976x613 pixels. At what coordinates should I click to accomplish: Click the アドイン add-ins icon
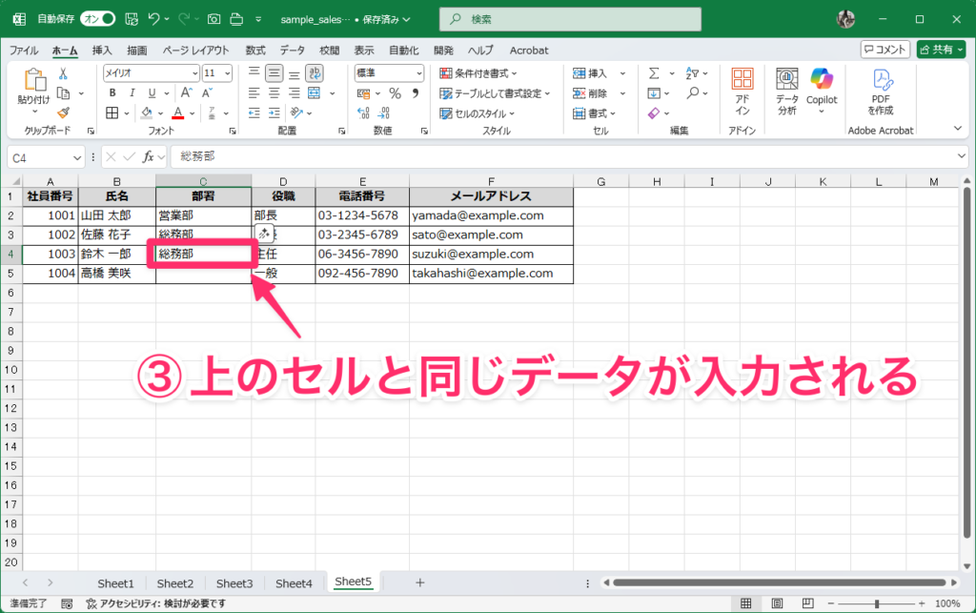tap(742, 92)
